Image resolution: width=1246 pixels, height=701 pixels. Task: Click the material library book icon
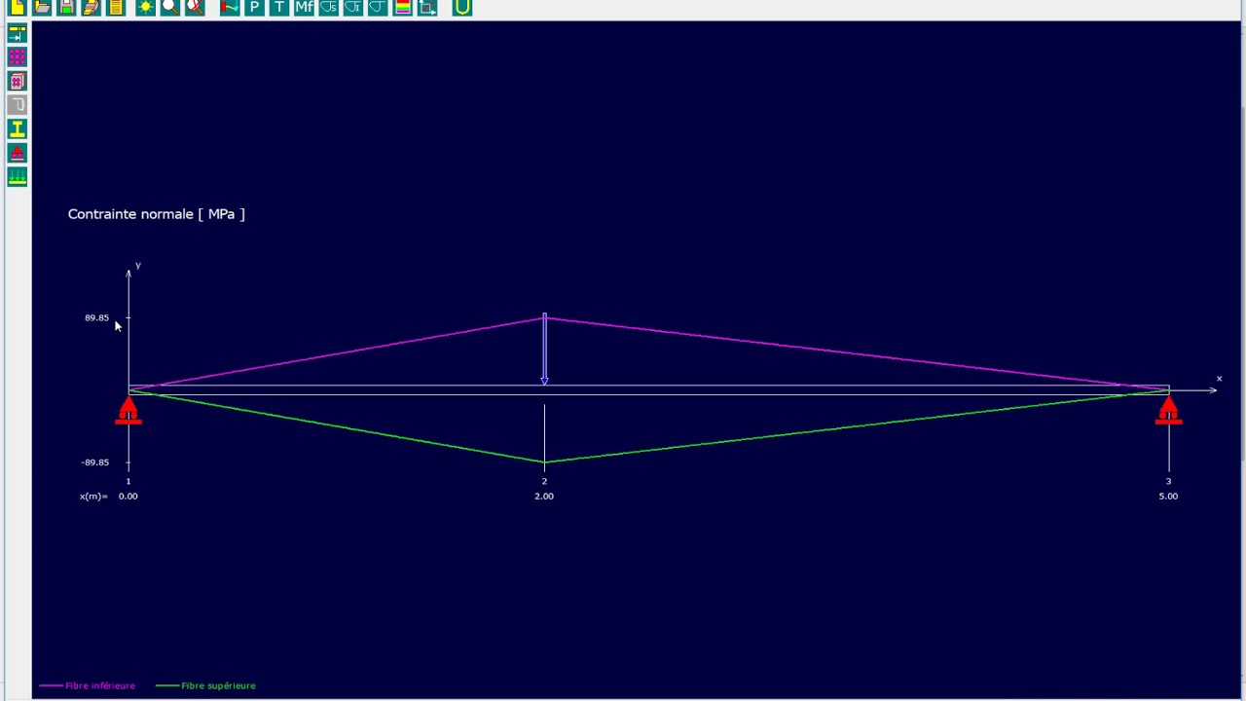tap(18, 82)
